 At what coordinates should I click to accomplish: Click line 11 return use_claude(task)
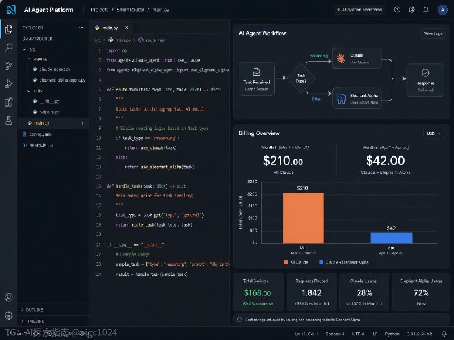[150, 148]
